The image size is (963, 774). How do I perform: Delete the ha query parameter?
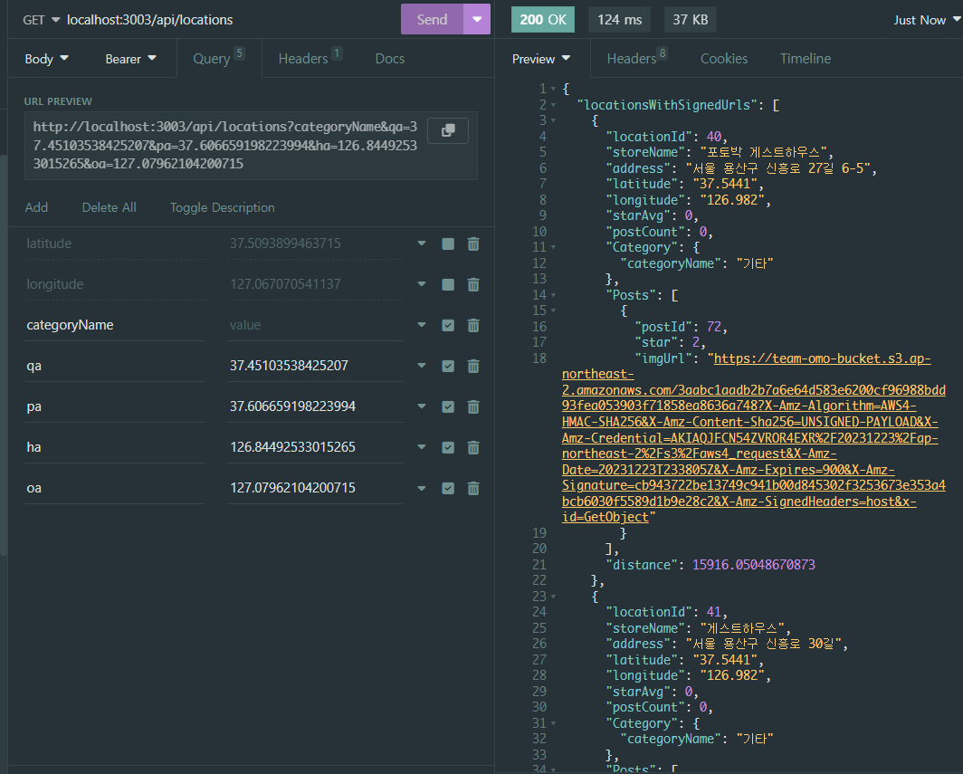472,447
